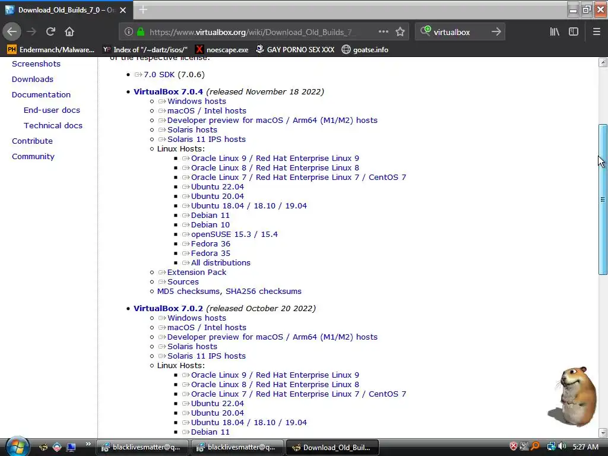Image resolution: width=608 pixels, height=456 pixels.
Task: Click the page scrollbar down arrow
Action: click(x=603, y=433)
